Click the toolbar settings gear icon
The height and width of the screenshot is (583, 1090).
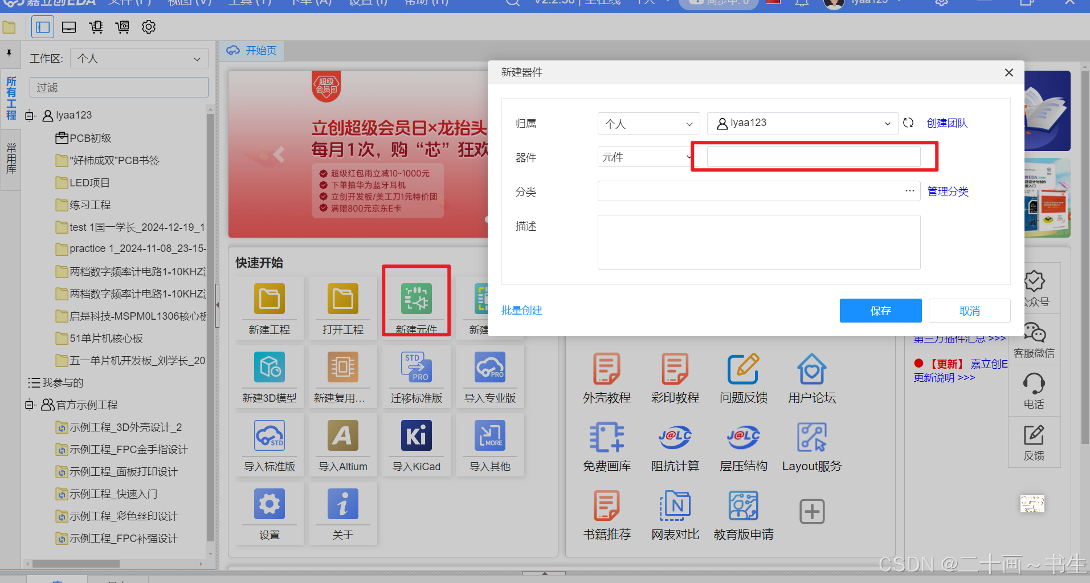(149, 27)
